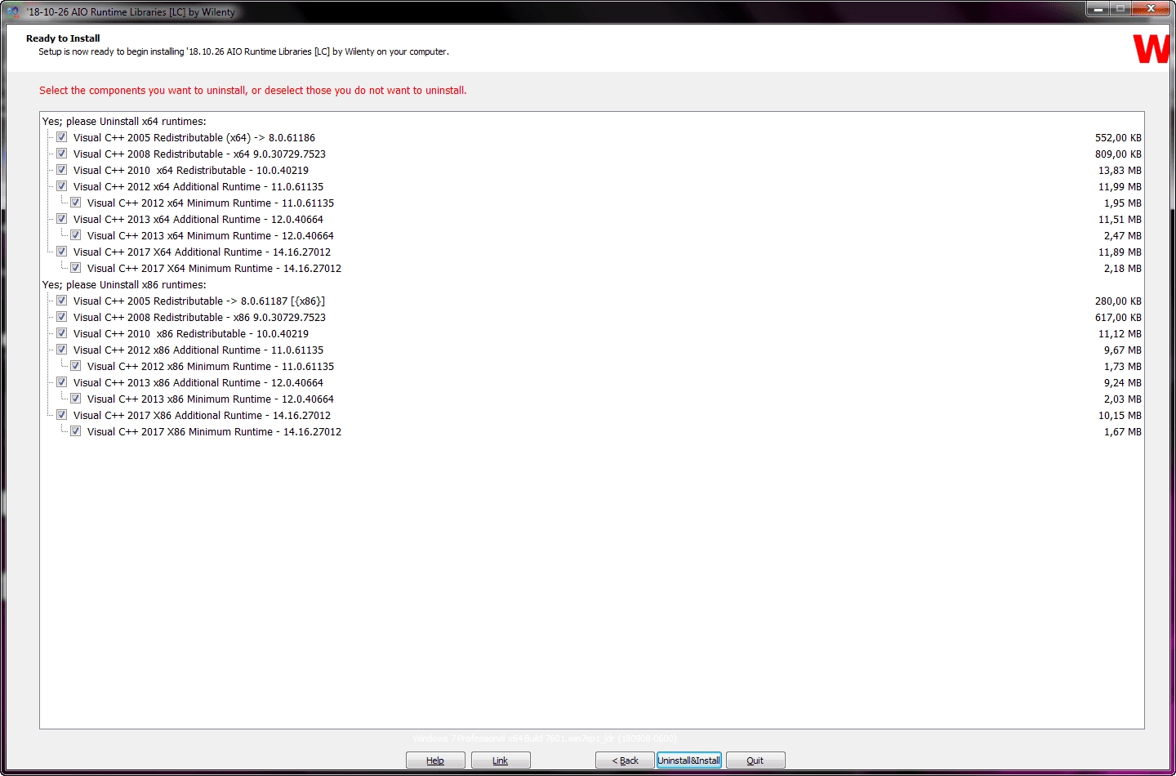This screenshot has width=1176, height=776.
Task: Click the 10,15 MB size value
Action: coord(1120,416)
